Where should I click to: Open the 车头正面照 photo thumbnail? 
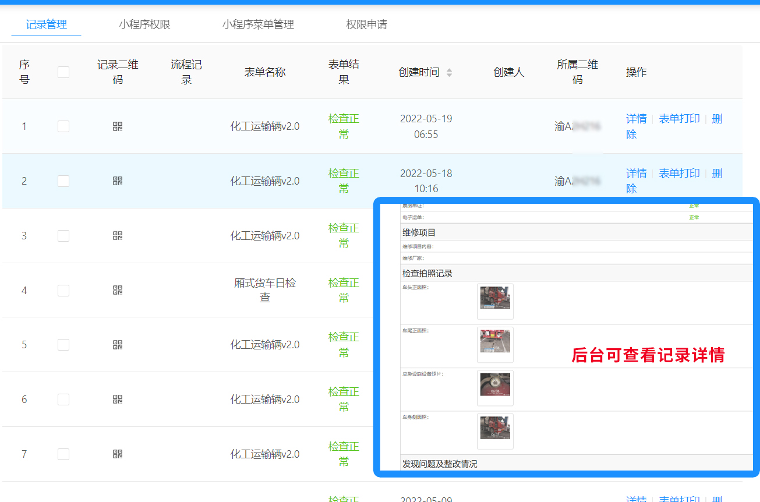(495, 301)
